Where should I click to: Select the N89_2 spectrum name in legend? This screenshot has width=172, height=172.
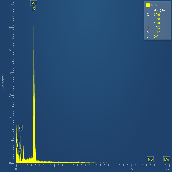[156, 5]
